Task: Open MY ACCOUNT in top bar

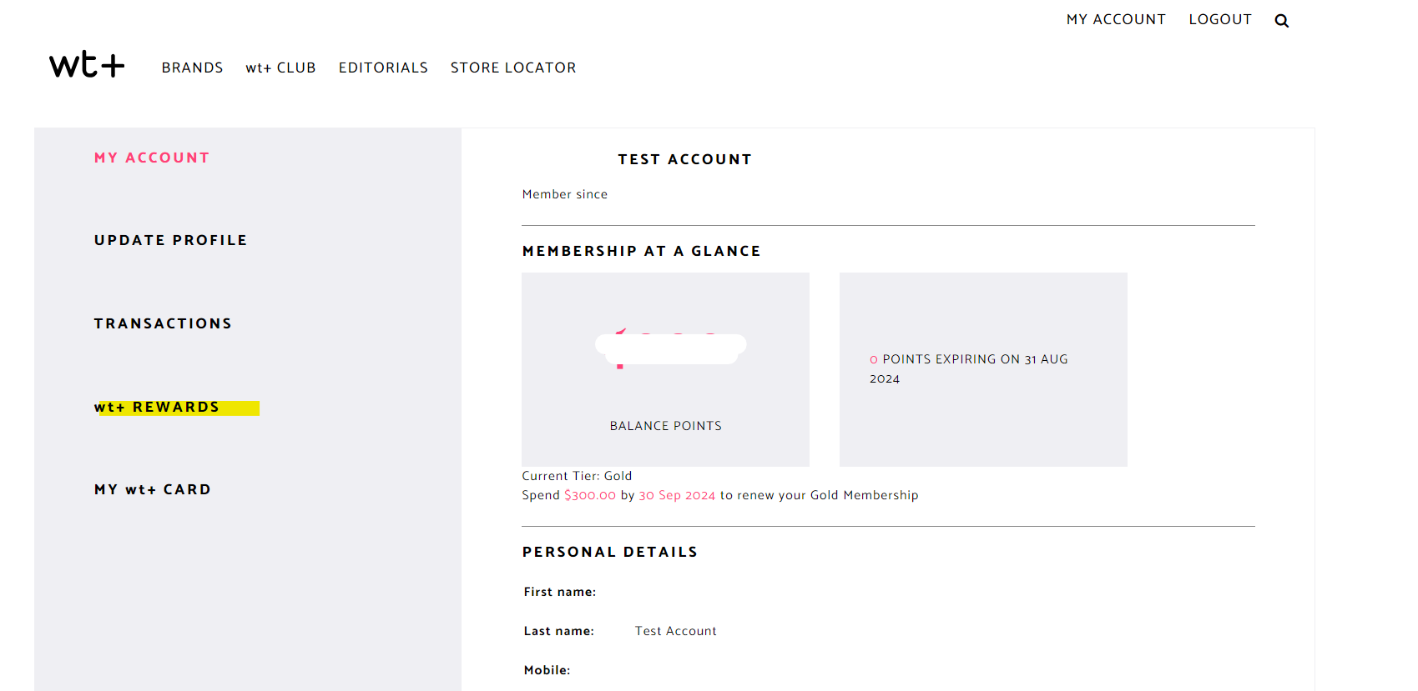Action: click(1116, 19)
